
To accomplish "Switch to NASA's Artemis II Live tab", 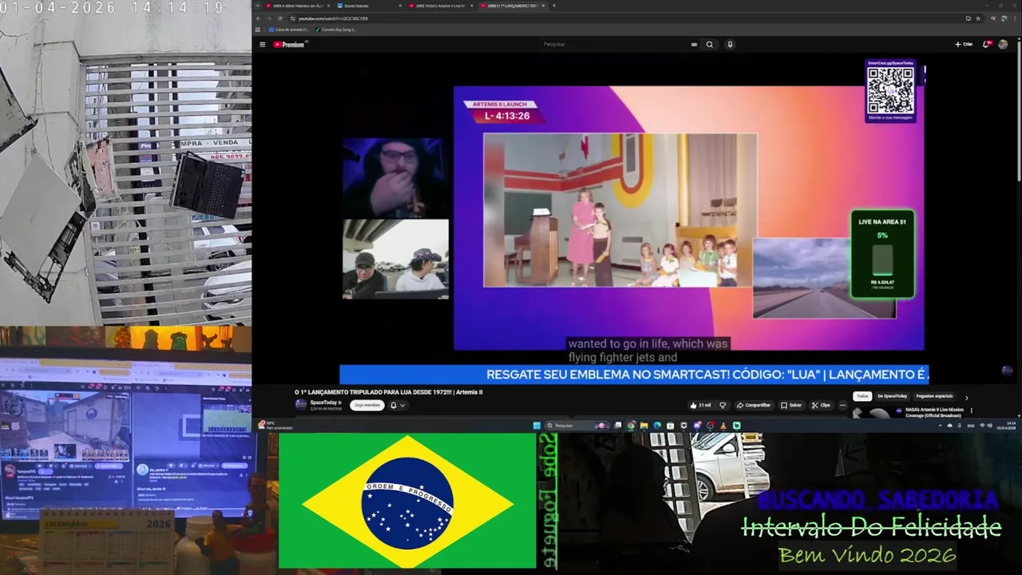I will 442,6.
